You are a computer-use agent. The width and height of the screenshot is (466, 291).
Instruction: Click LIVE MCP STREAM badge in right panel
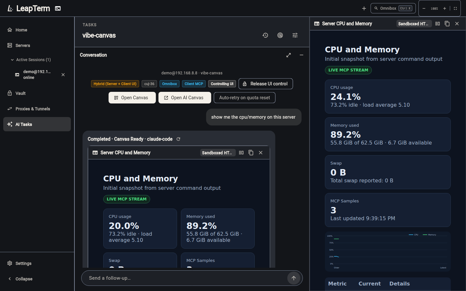coord(348,70)
